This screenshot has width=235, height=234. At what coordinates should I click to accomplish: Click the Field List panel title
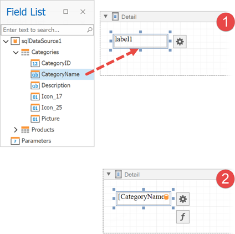pyautogui.click(x=26, y=12)
